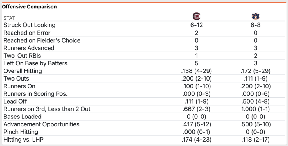Click the South Carolina Gamecocks team logo
Screen dimensions: 288x146
[196, 16]
